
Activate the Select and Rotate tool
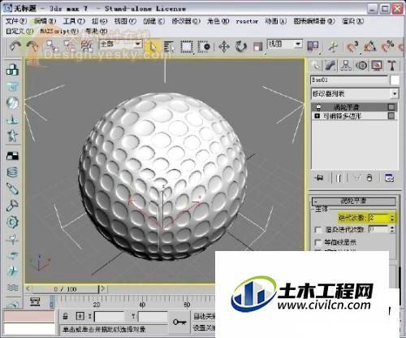coord(241,47)
